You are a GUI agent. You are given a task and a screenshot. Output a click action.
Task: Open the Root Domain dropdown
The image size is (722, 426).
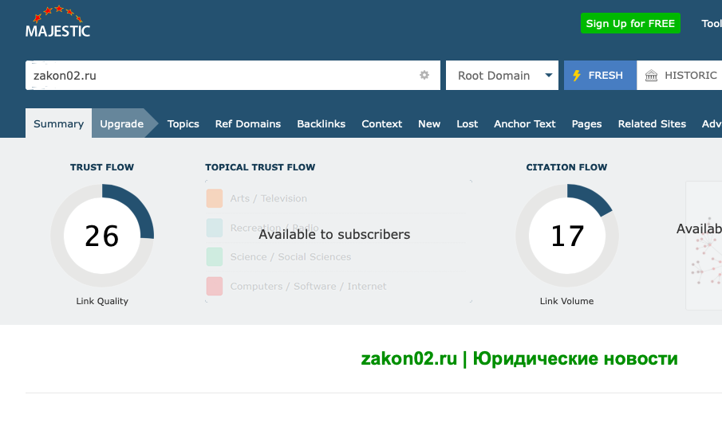coord(502,76)
